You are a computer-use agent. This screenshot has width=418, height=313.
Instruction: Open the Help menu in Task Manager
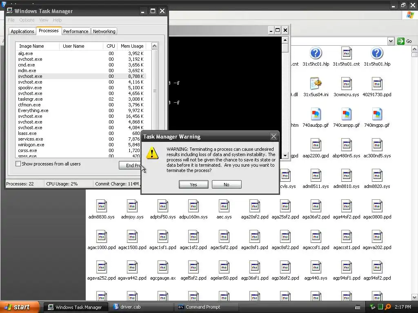click(x=57, y=20)
